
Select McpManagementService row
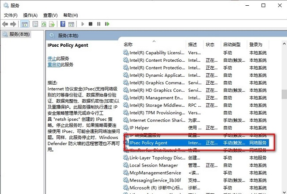coord(196,172)
